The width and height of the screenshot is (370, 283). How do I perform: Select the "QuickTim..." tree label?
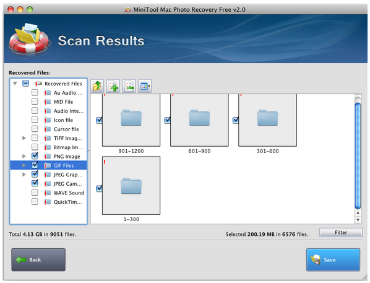67,202
